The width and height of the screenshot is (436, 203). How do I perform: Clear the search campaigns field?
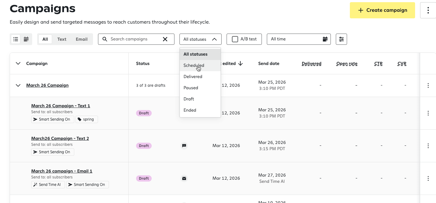165,39
